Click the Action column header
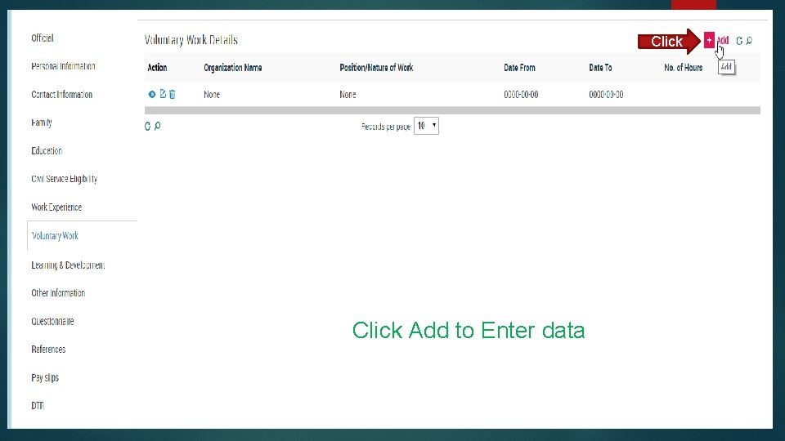The width and height of the screenshot is (785, 441). (x=157, y=68)
